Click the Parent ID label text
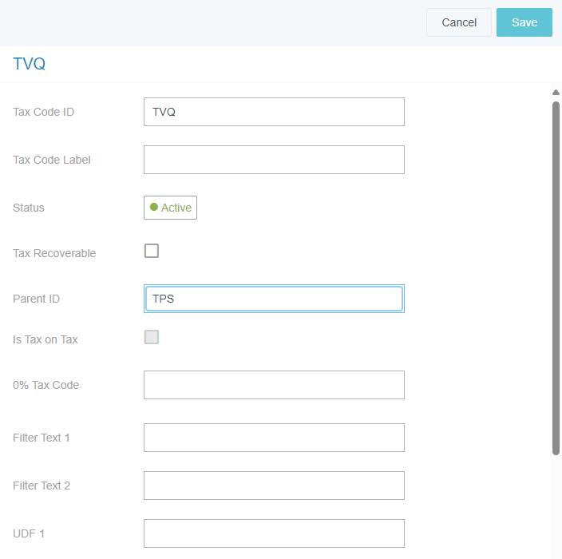The width and height of the screenshot is (562, 559). point(36,299)
